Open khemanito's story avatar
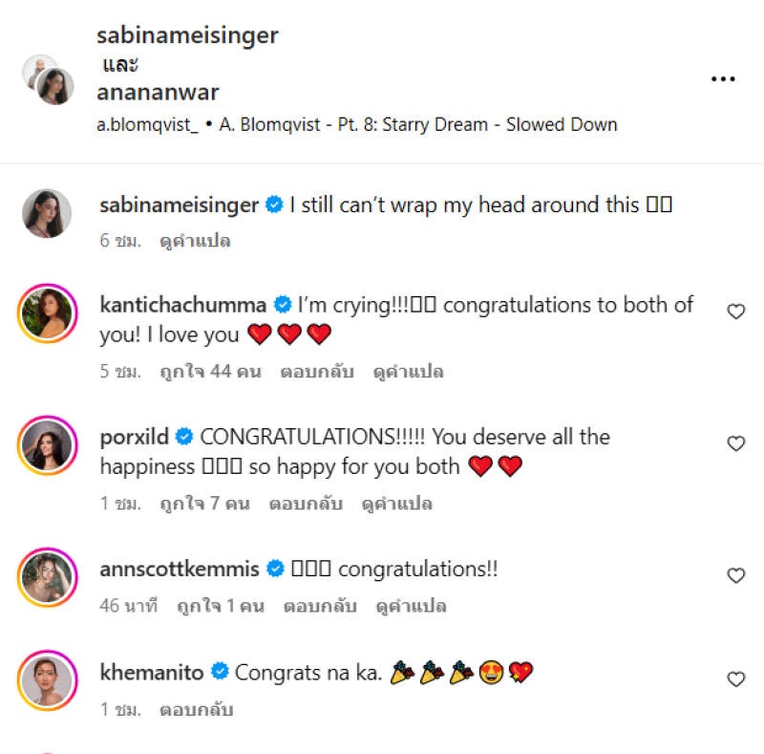This screenshot has height=754, width=764. point(47,679)
